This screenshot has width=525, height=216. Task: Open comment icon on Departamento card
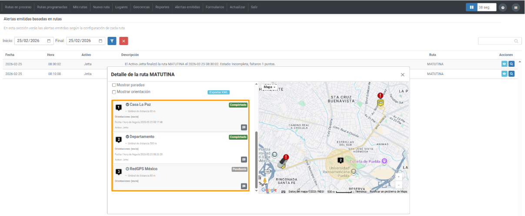point(244,159)
